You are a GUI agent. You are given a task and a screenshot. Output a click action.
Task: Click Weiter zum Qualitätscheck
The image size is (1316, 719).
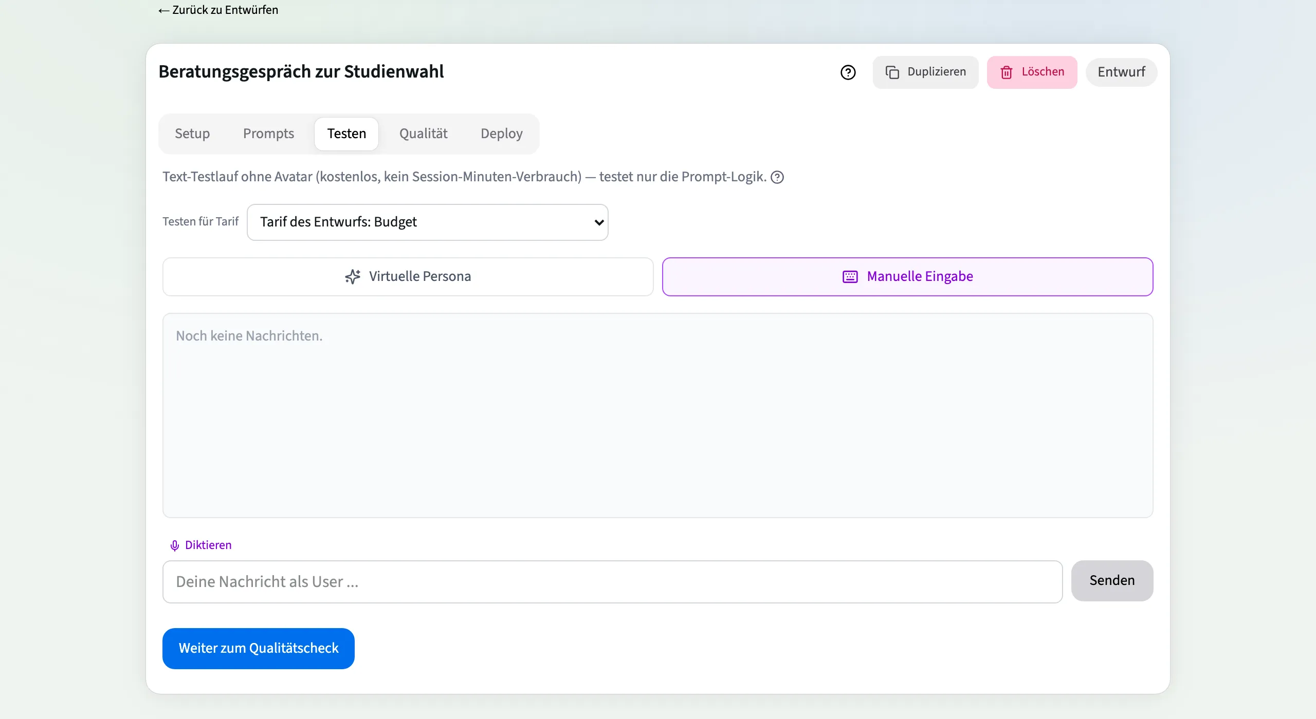(x=258, y=649)
